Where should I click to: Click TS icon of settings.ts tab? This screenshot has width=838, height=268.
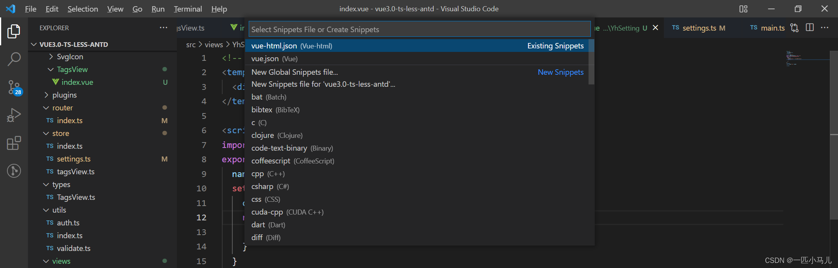675,28
